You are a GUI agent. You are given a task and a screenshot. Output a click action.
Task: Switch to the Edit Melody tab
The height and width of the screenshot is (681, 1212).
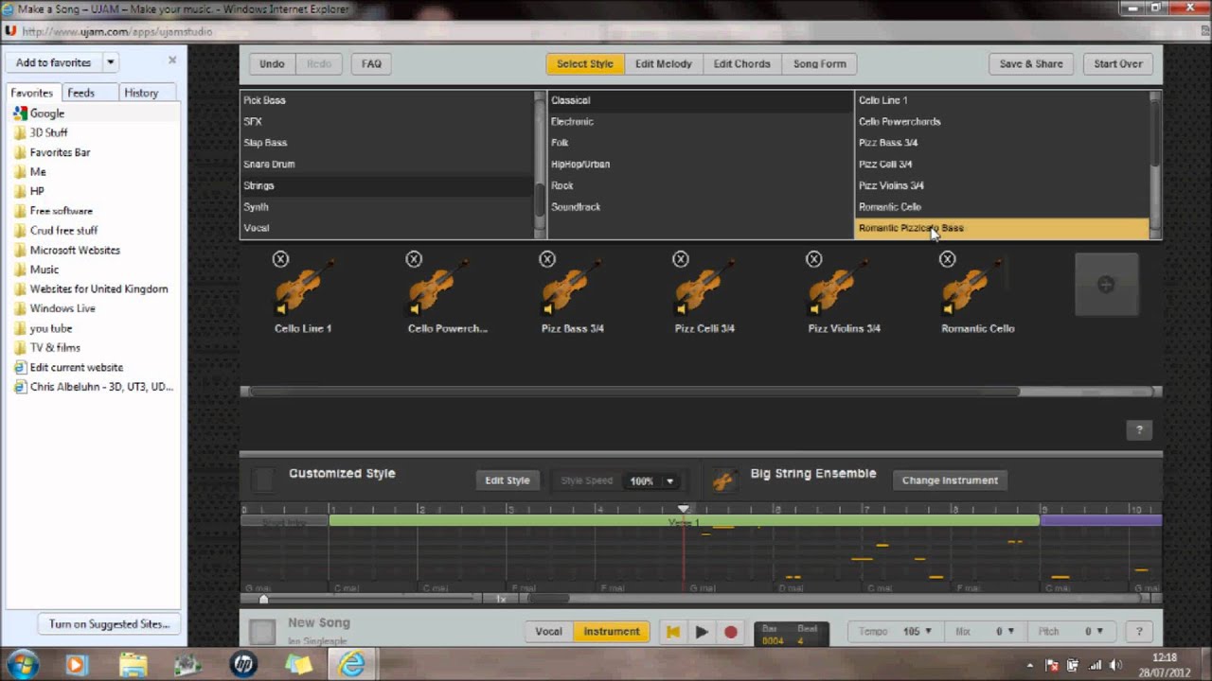[663, 63]
